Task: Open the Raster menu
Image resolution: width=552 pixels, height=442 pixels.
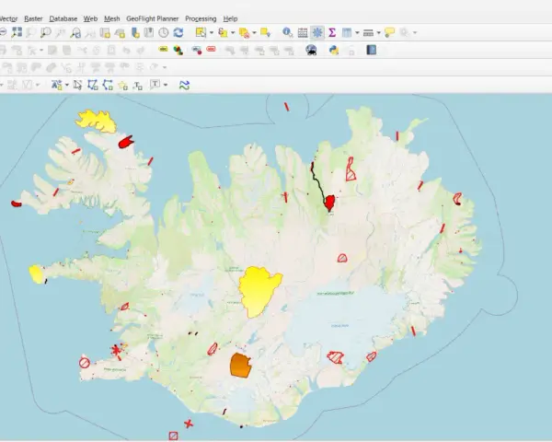Action: (x=33, y=18)
